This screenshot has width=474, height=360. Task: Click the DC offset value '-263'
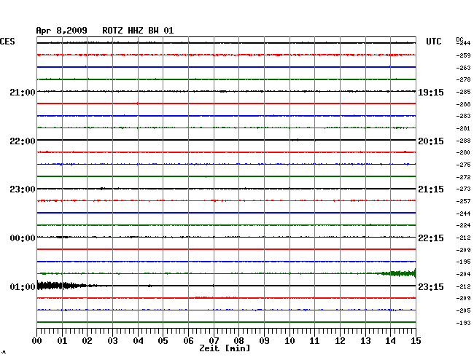pyautogui.click(x=463, y=68)
